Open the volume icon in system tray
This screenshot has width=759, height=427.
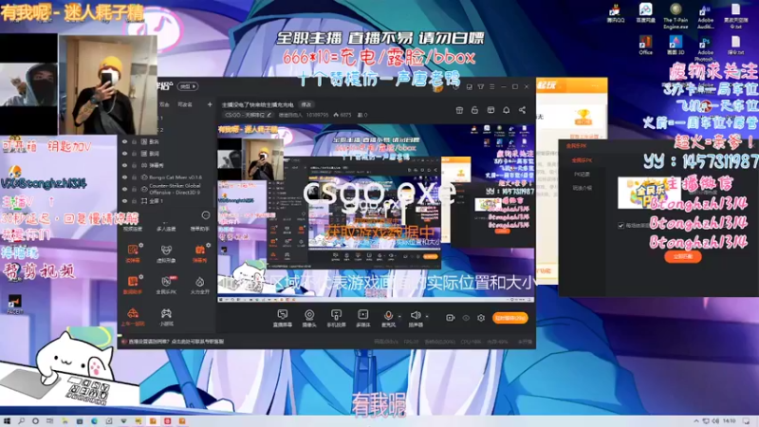(715, 421)
